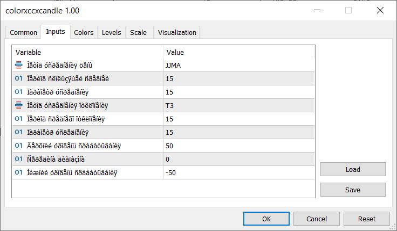Click the enum icon beside JJMA row

pos(19,65)
